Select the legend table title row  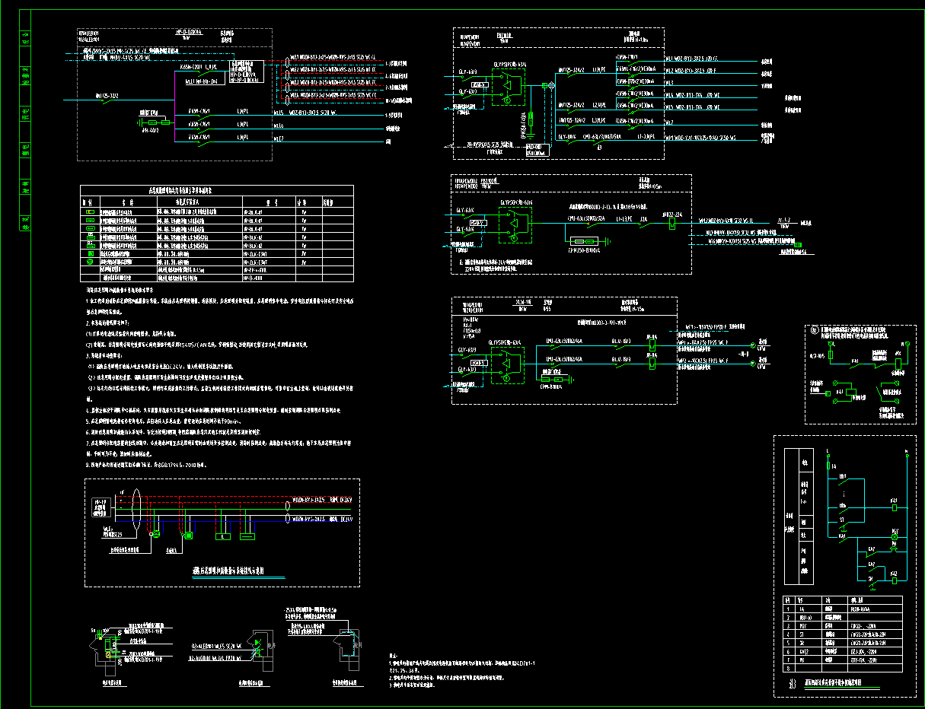click(x=217, y=191)
